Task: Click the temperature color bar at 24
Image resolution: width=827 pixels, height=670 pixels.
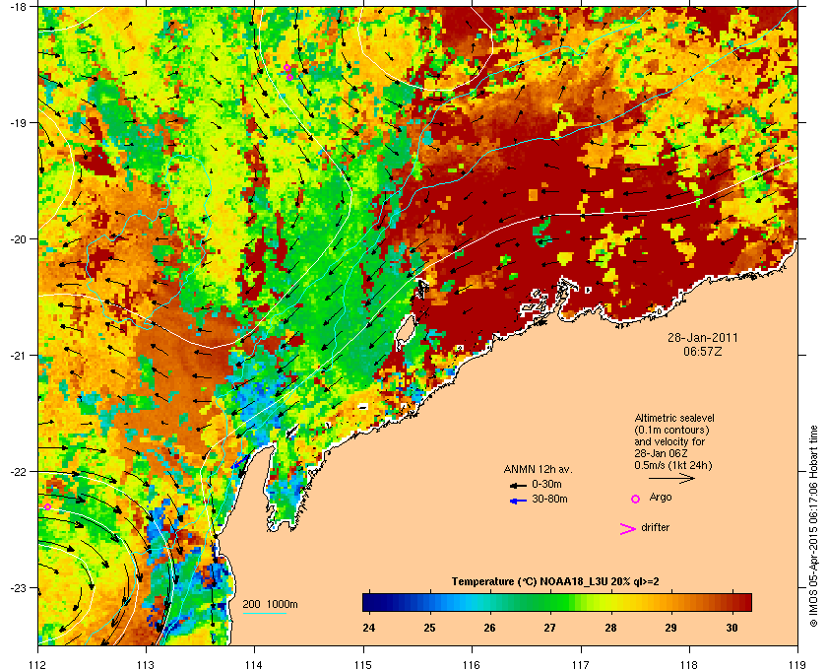Action: pos(368,602)
